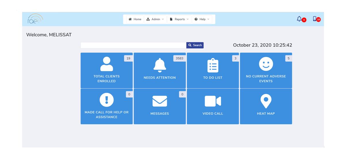Click into the client search field
This screenshot has width=349, height=157.
click(x=134, y=45)
